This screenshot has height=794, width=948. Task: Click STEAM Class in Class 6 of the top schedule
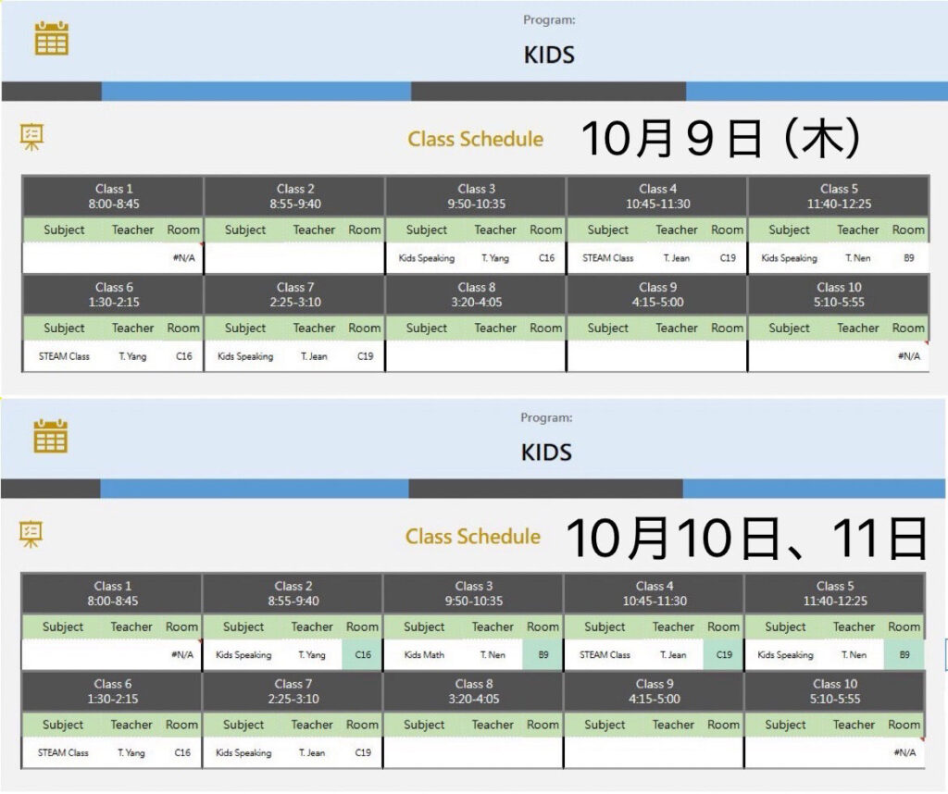(64, 356)
